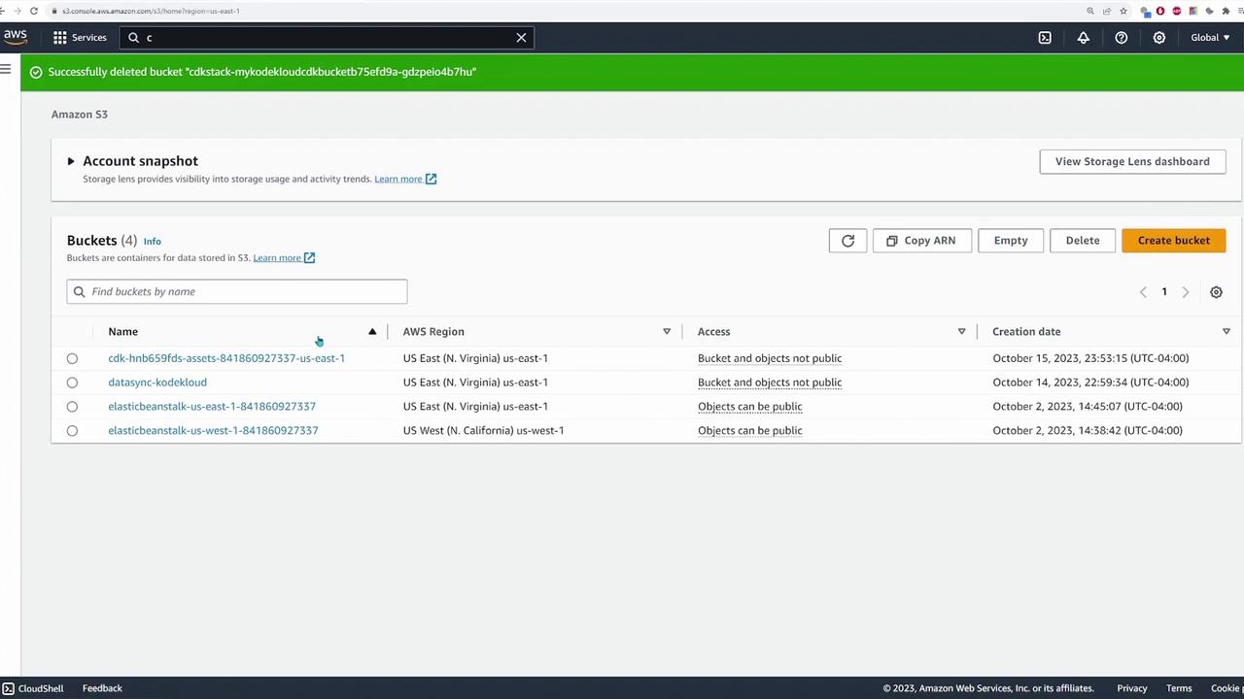
Task: Click the search magnifier in Find buckets field
Action: pyautogui.click(x=80, y=291)
